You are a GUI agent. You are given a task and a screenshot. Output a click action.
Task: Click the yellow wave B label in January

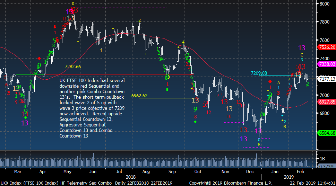[285, 127]
